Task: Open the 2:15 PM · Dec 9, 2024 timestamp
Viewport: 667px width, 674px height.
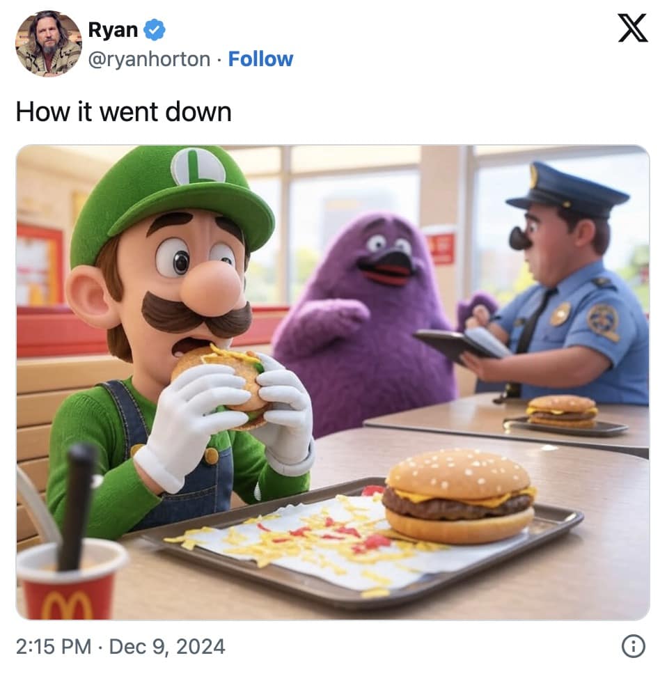Action: [x=120, y=646]
